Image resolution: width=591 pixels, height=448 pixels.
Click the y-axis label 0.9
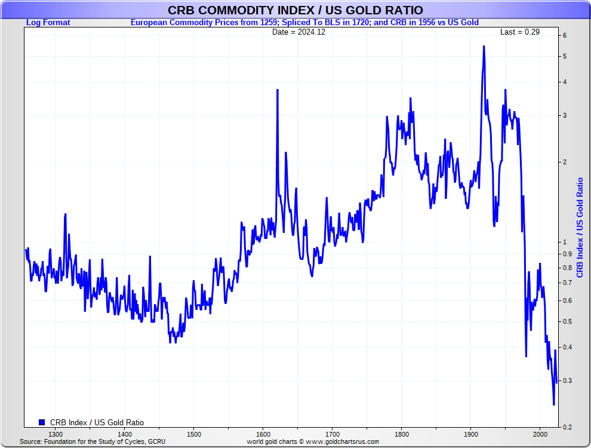(567, 254)
